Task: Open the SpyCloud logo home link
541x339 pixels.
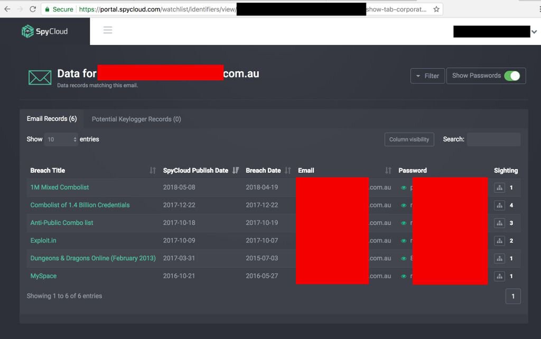Action: click(44, 31)
